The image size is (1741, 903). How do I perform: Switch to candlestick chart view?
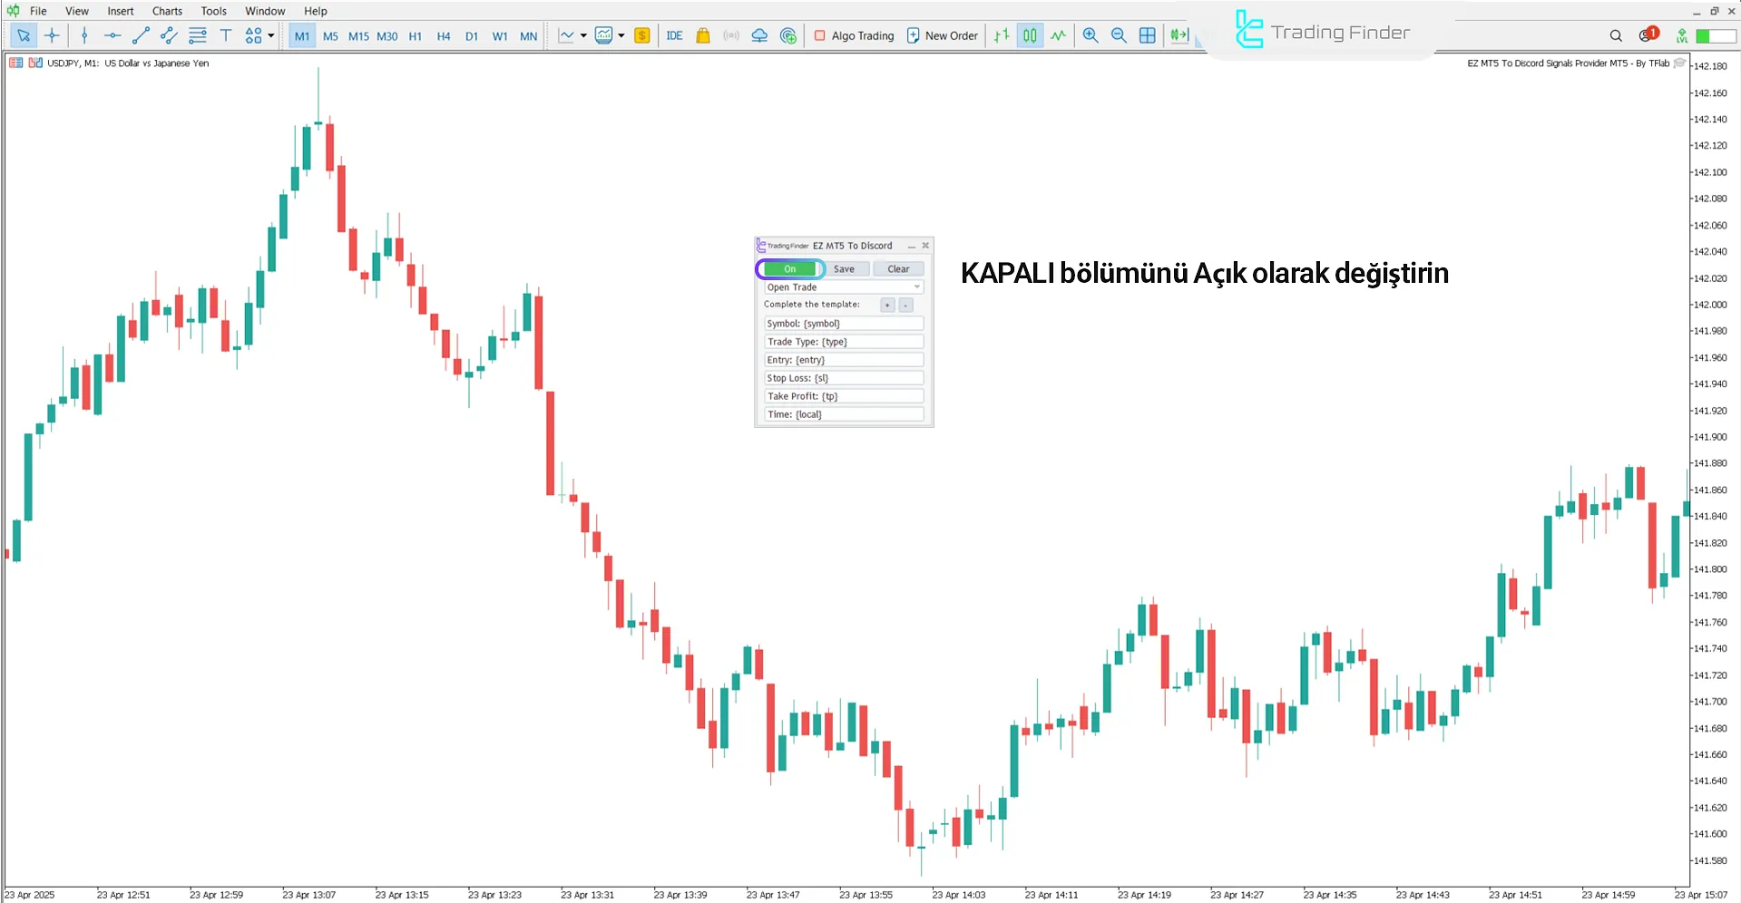(1030, 35)
